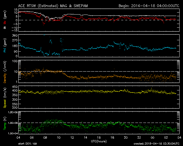Click the '00' hour tick label

(x=152, y=138)
